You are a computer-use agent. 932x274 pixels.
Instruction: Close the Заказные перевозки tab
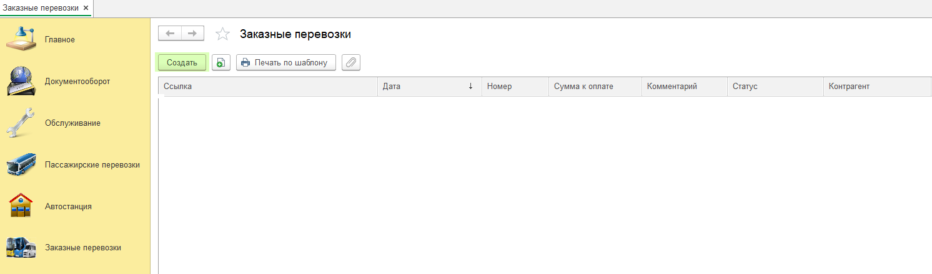point(86,8)
